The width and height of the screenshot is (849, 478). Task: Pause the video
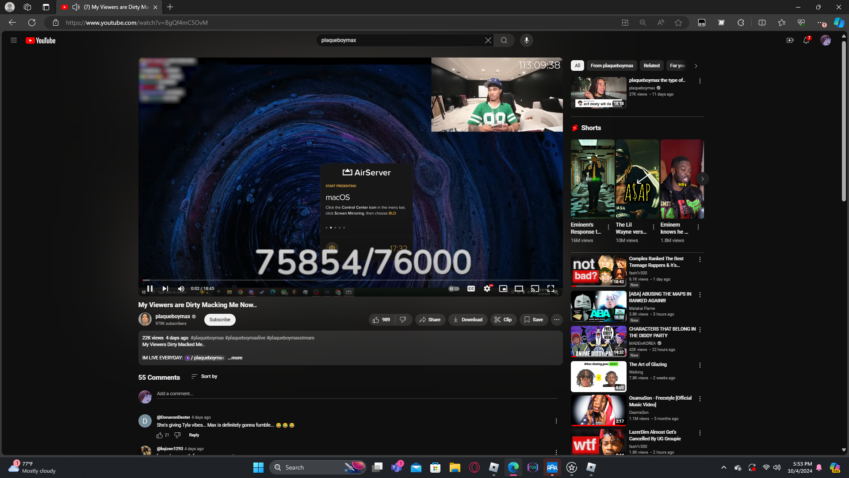pyautogui.click(x=150, y=289)
